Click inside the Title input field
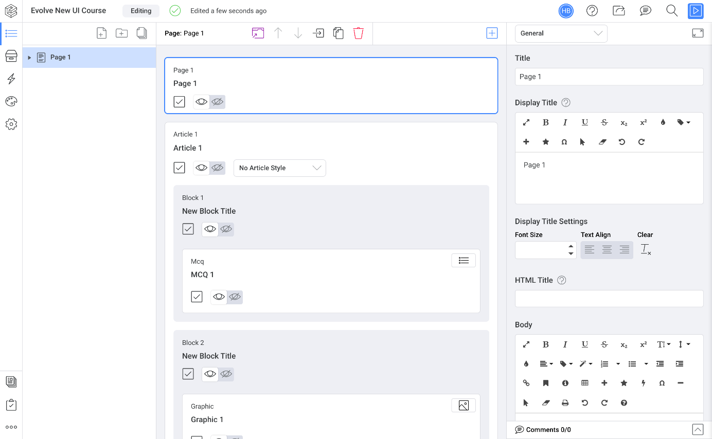The height and width of the screenshot is (439, 712). pos(609,76)
